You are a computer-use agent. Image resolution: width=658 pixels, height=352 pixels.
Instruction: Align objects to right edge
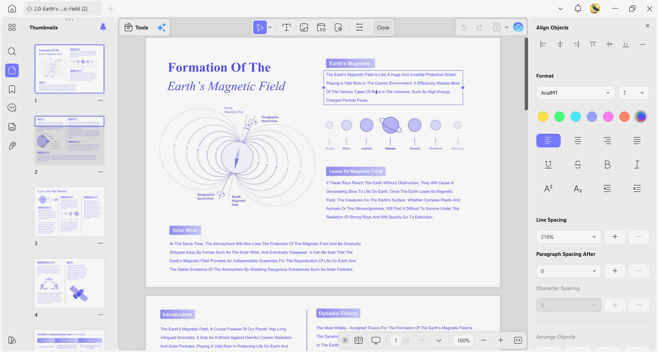tap(576, 44)
